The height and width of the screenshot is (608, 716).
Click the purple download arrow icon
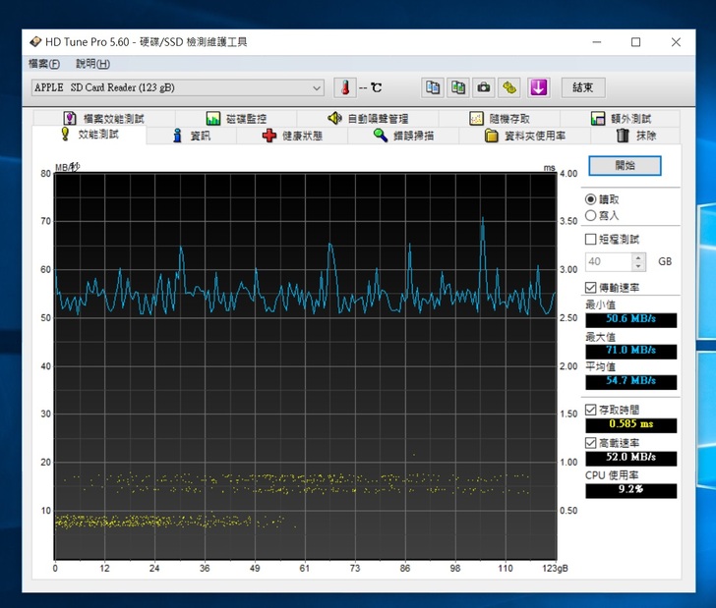(x=538, y=87)
